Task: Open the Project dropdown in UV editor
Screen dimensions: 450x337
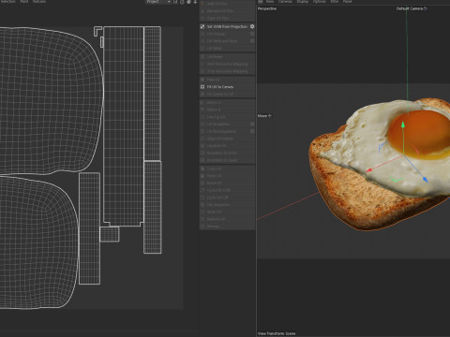Action: click(x=158, y=2)
